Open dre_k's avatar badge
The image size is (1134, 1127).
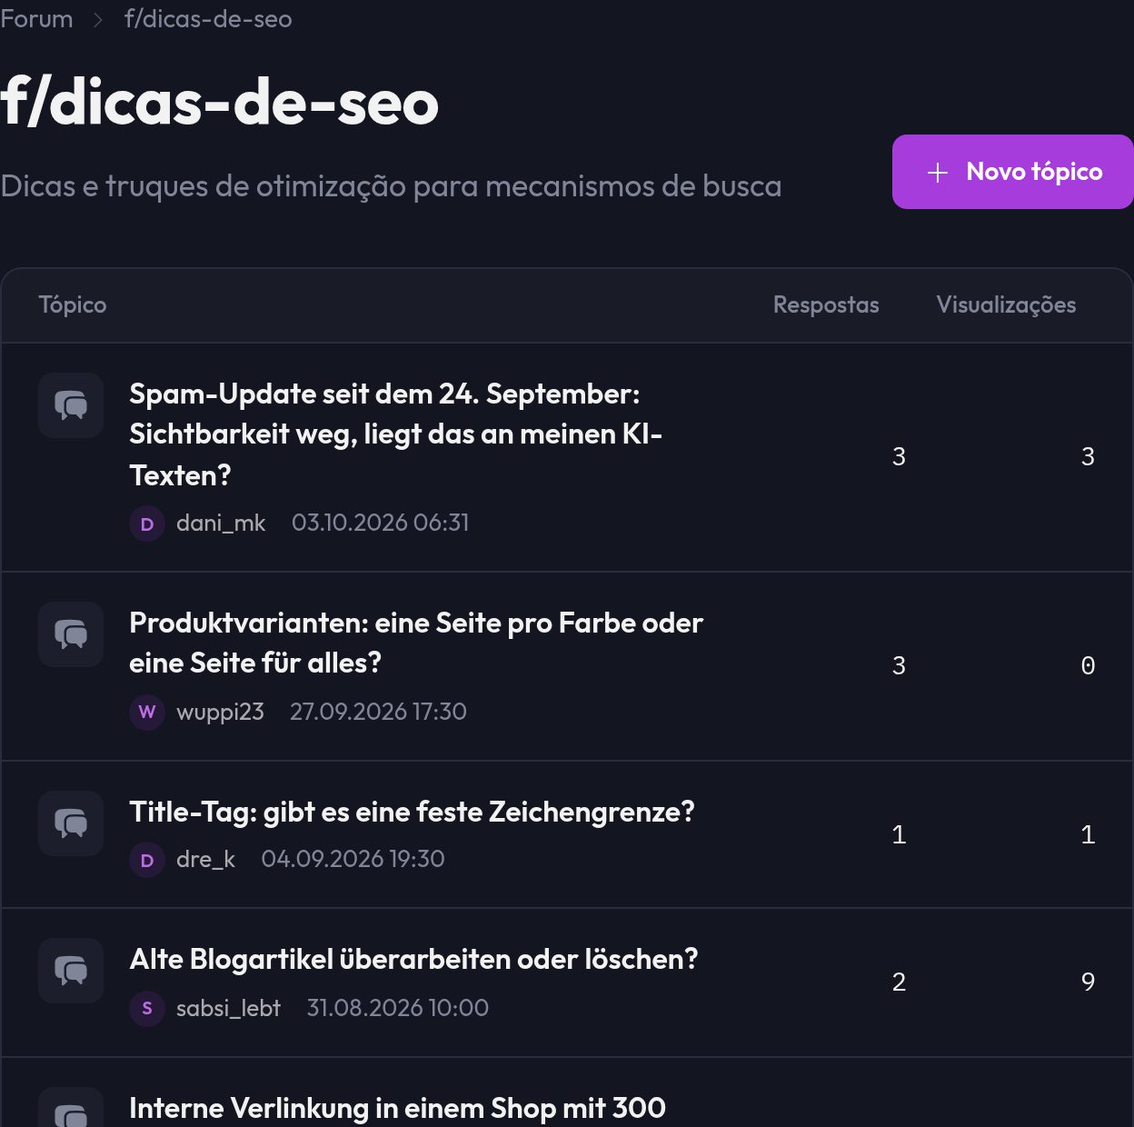tap(147, 860)
